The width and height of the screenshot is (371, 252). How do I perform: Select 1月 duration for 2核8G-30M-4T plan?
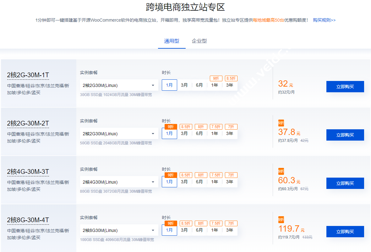[169, 230]
